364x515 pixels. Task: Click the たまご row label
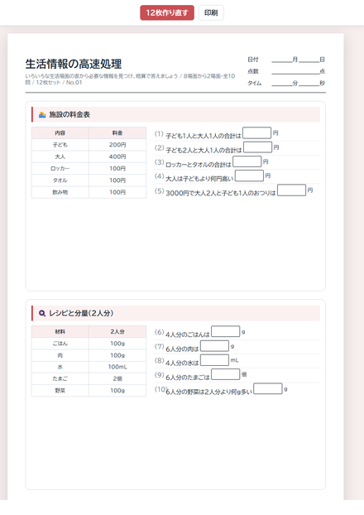[x=60, y=378]
